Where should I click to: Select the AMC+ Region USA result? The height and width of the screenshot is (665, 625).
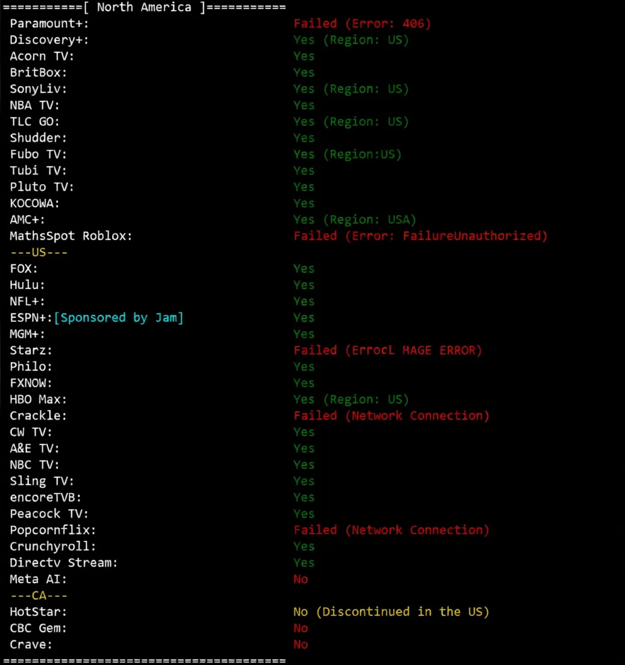tap(355, 220)
